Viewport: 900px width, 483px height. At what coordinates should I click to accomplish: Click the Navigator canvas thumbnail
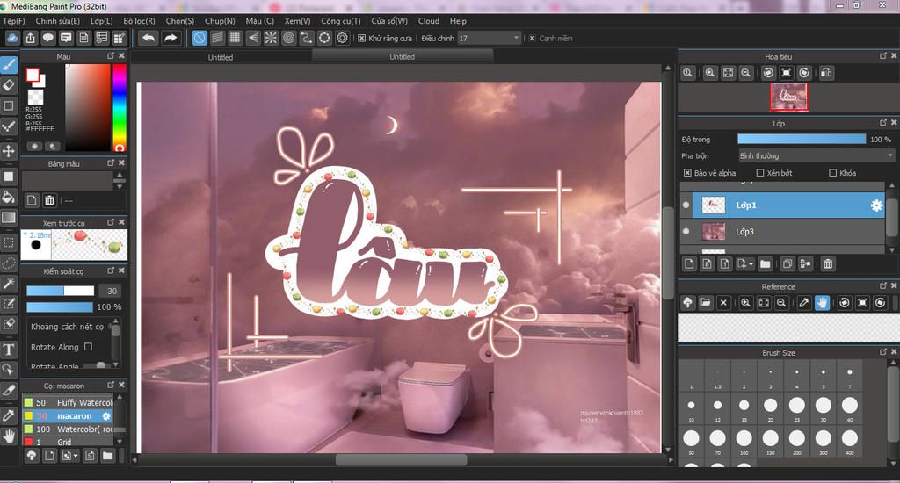(788, 97)
